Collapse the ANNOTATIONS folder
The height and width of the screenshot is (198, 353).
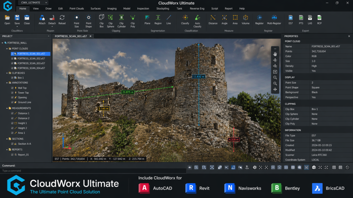(x=7, y=83)
